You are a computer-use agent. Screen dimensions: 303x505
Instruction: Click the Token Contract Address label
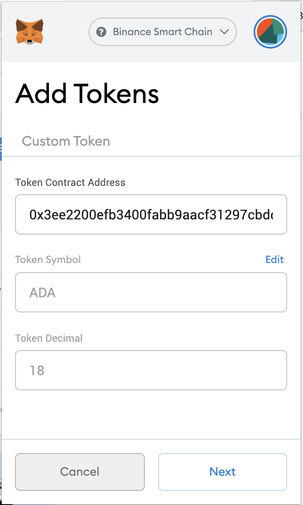(x=70, y=183)
